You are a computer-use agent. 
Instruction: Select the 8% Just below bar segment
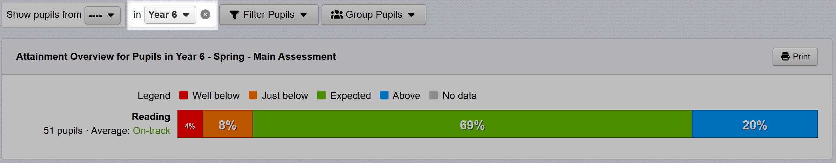(x=228, y=124)
